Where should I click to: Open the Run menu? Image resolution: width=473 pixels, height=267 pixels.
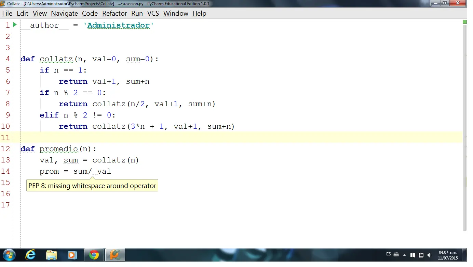coord(137,13)
